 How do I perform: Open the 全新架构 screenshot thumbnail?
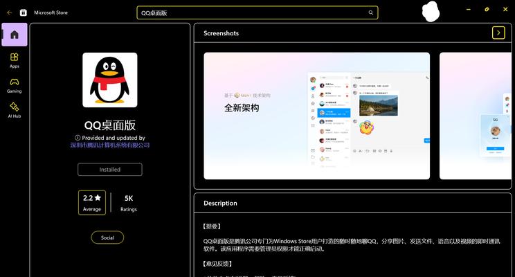coord(316,116)
